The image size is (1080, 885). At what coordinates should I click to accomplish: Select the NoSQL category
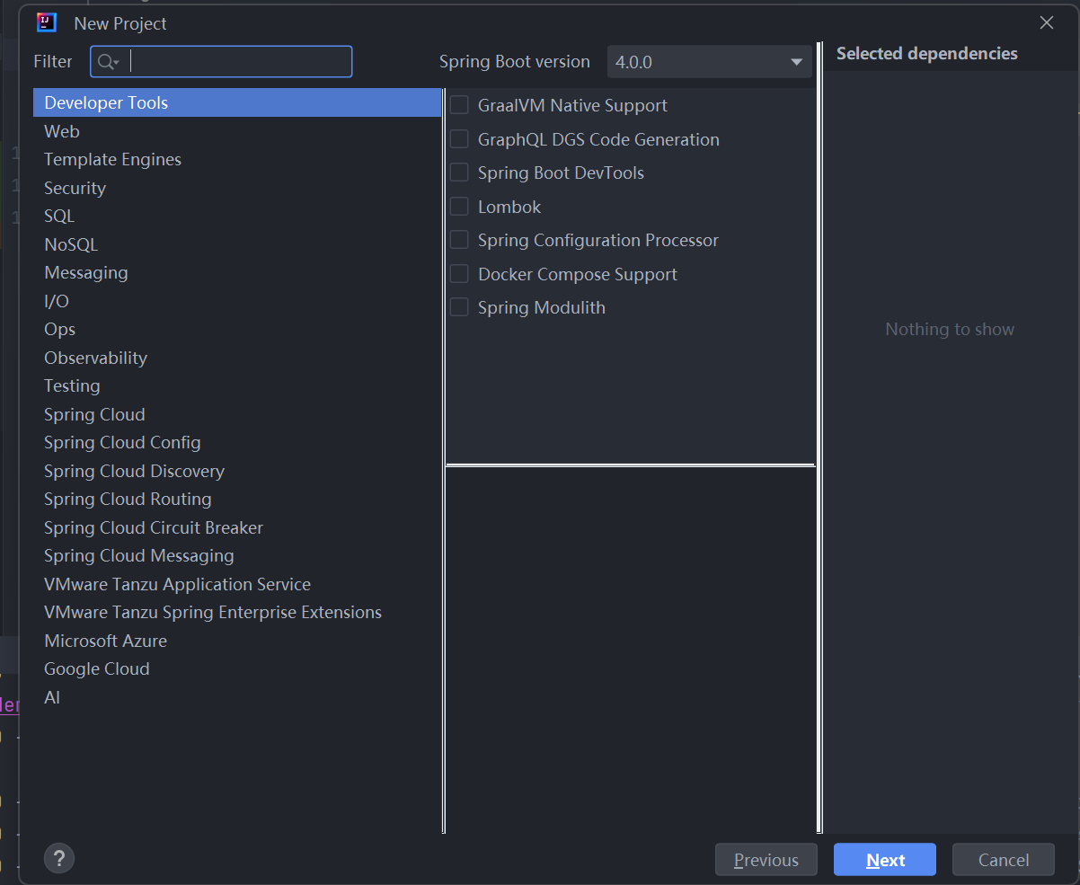tap(237, 244)
